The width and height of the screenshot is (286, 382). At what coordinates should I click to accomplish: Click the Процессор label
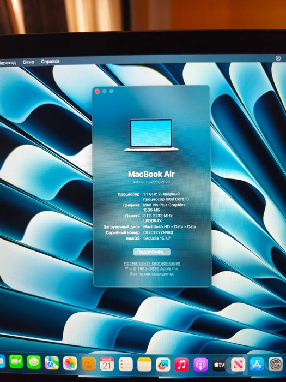coord(129,194)
